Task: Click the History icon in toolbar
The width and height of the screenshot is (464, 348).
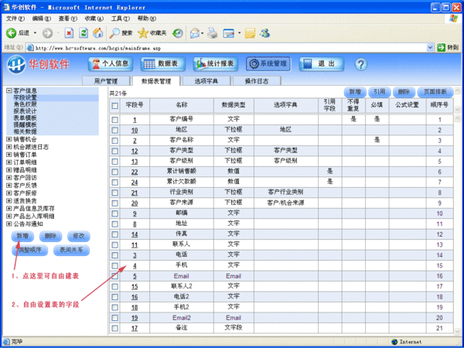Action: click(x=178, y=32)
